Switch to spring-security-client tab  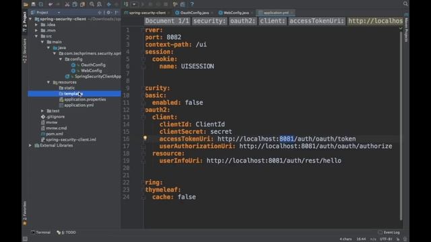145,13
